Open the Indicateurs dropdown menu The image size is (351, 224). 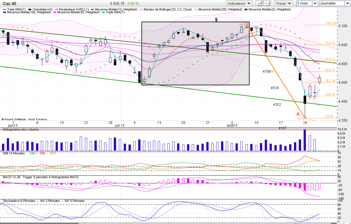[x=239, y=3]
